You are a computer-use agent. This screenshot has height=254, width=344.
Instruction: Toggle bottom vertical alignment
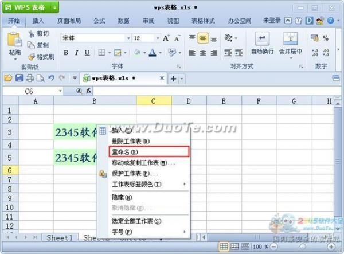tap(214, 39)
